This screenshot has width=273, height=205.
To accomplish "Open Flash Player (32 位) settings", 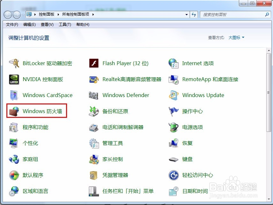I will [125, 63].
